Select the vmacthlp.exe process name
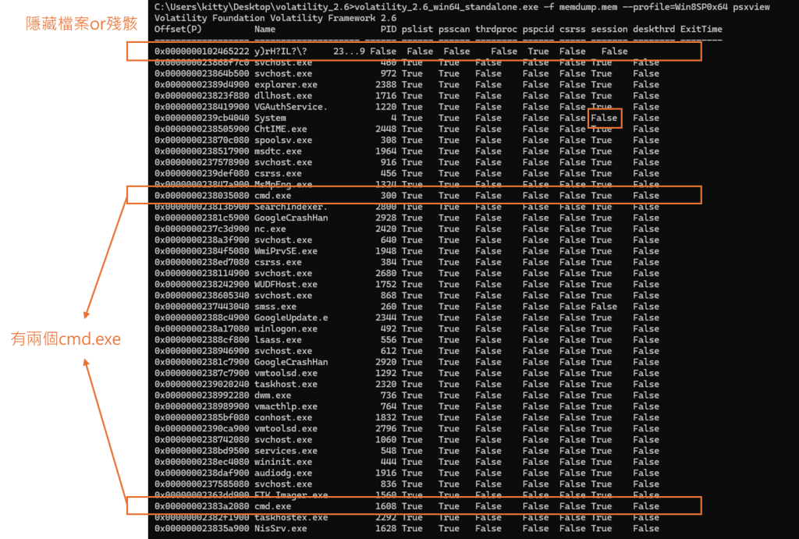The width and height of the screenshot is (799, 539). (x=286, y=406)
